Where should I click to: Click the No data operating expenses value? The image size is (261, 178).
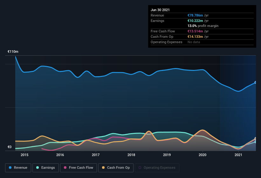tap(194, 42)
